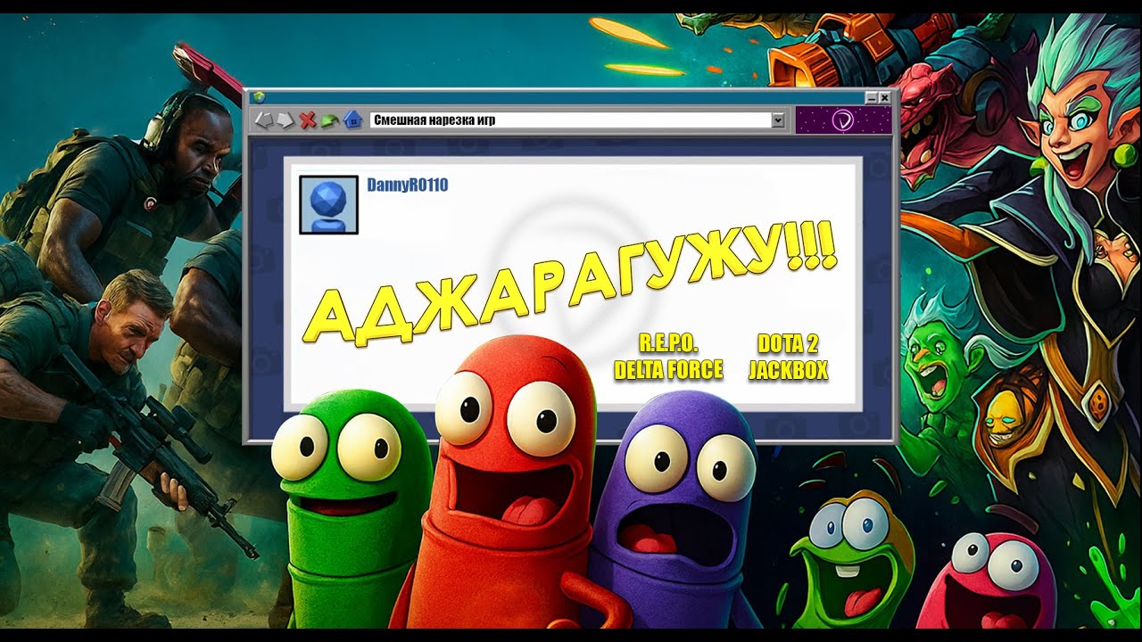Go to the blue Home icon
This screenshot has width=1142, height=642.
click(x=352, y=119)
